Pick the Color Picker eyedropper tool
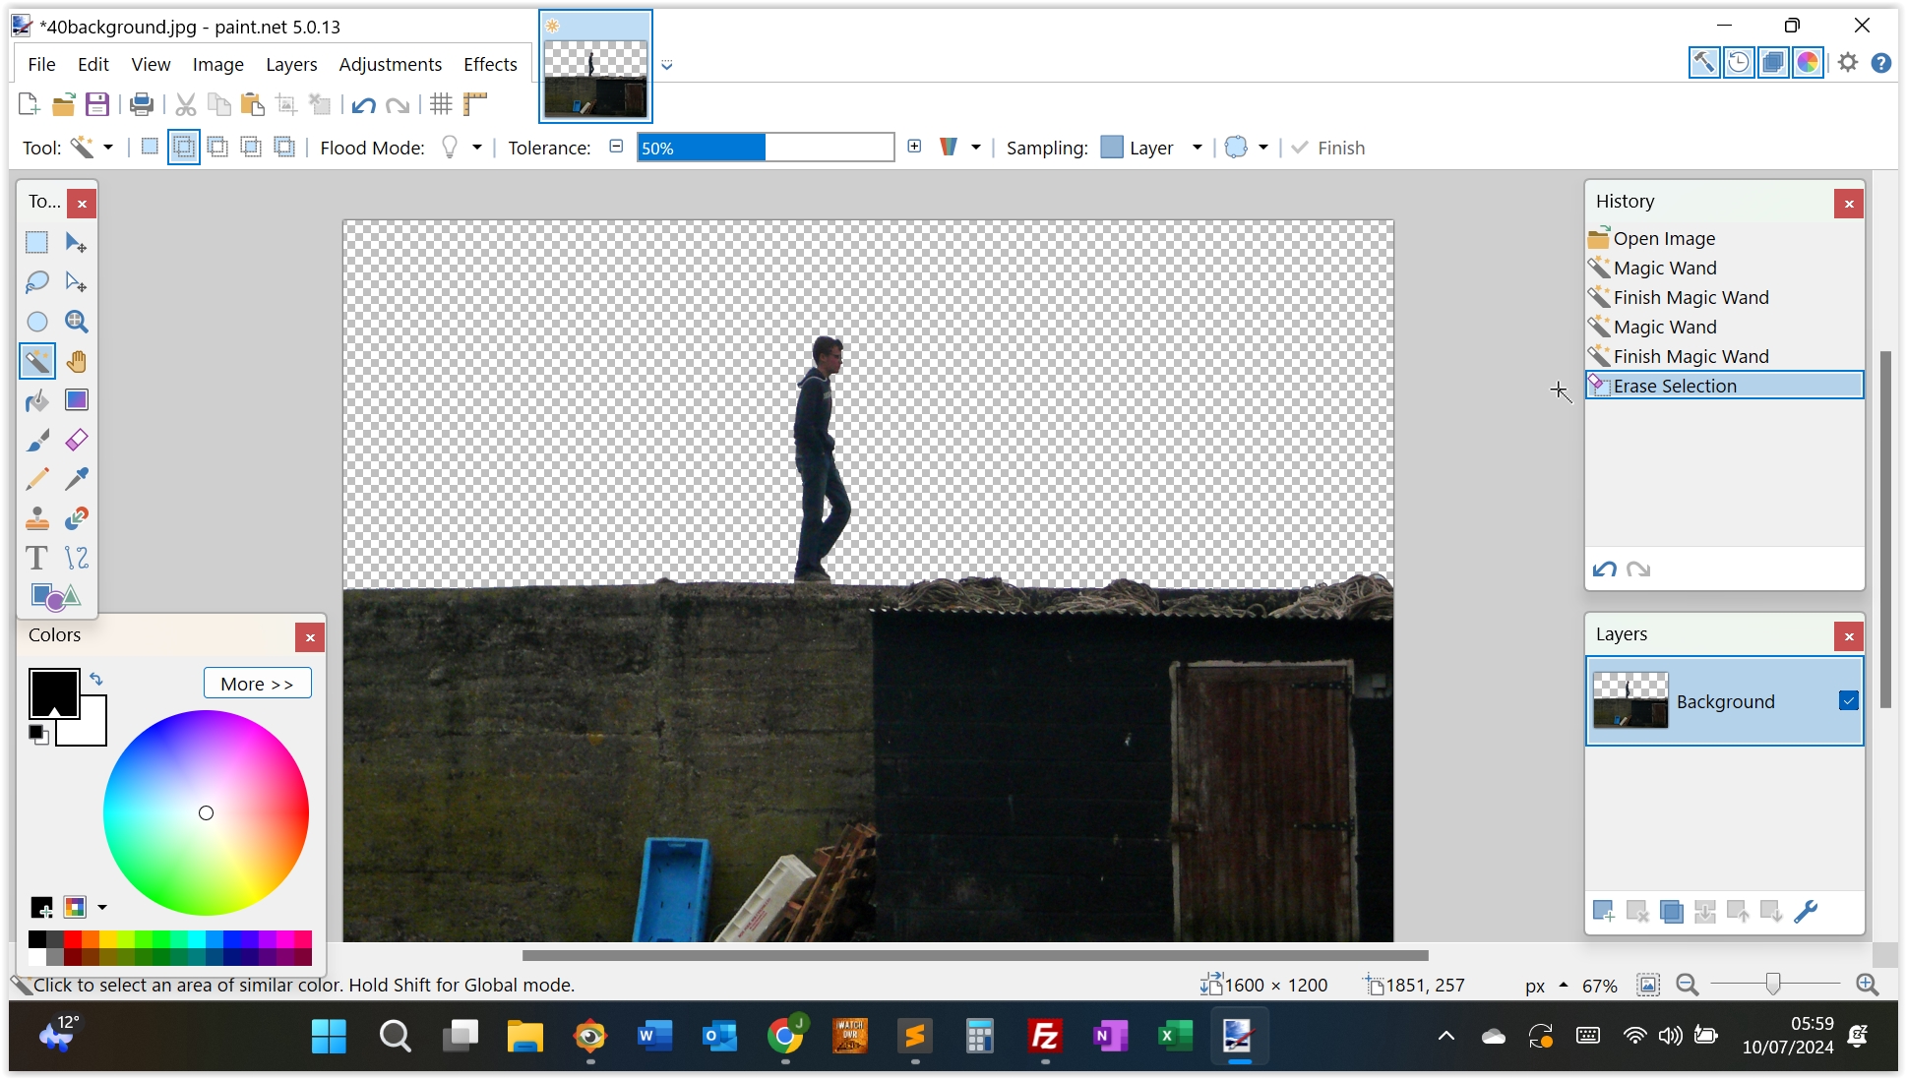The image size is (1906, 1079). coord(76,479)
